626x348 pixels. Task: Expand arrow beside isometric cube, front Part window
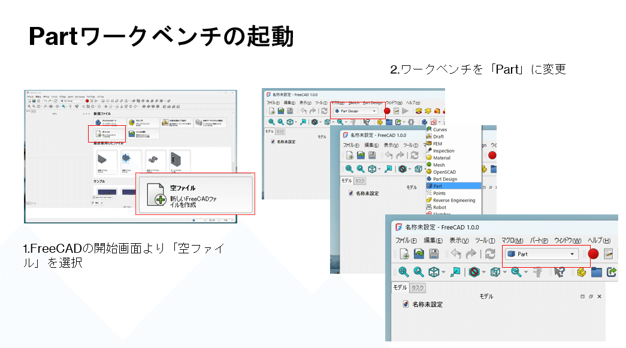coord(443,273)
